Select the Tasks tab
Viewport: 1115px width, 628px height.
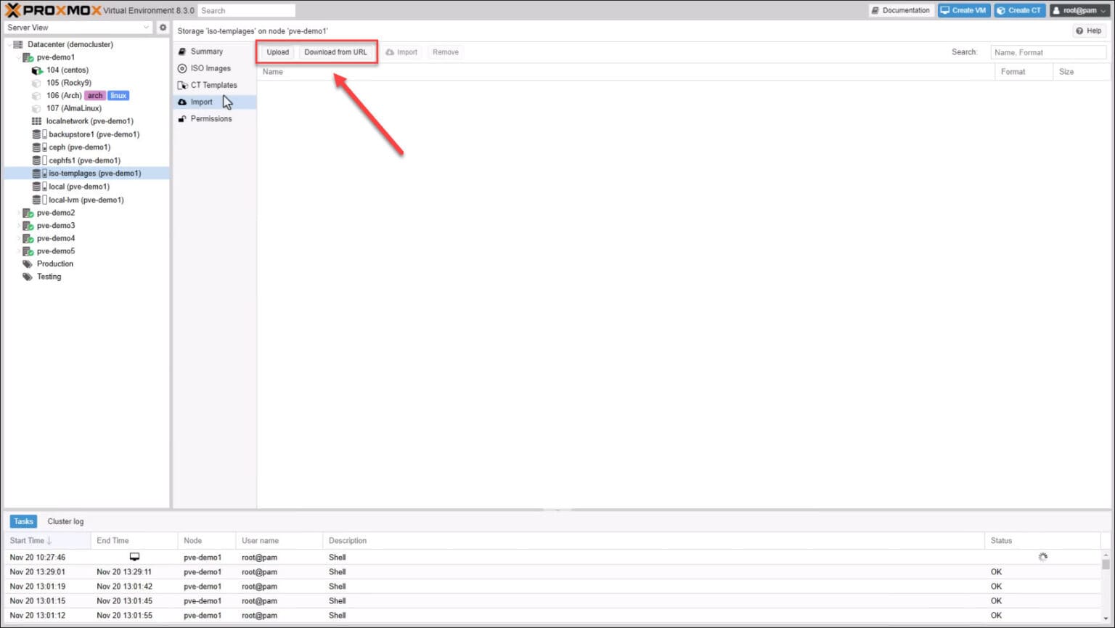point(23,521)
